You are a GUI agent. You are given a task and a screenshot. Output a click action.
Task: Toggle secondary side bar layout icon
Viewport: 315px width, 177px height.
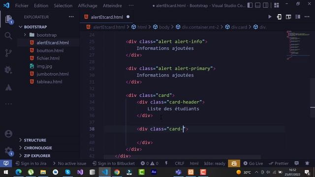click(x=265, y=5)
